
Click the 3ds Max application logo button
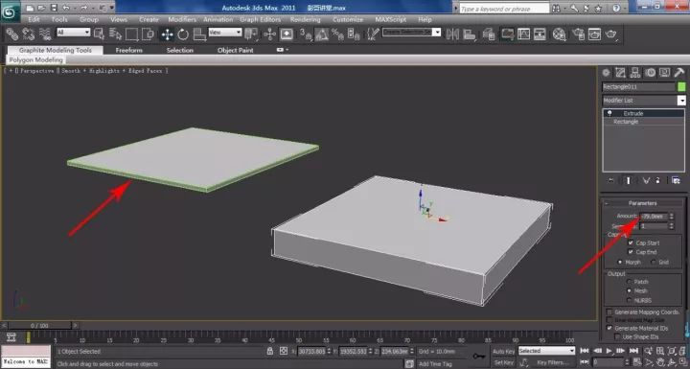point(10,12)
